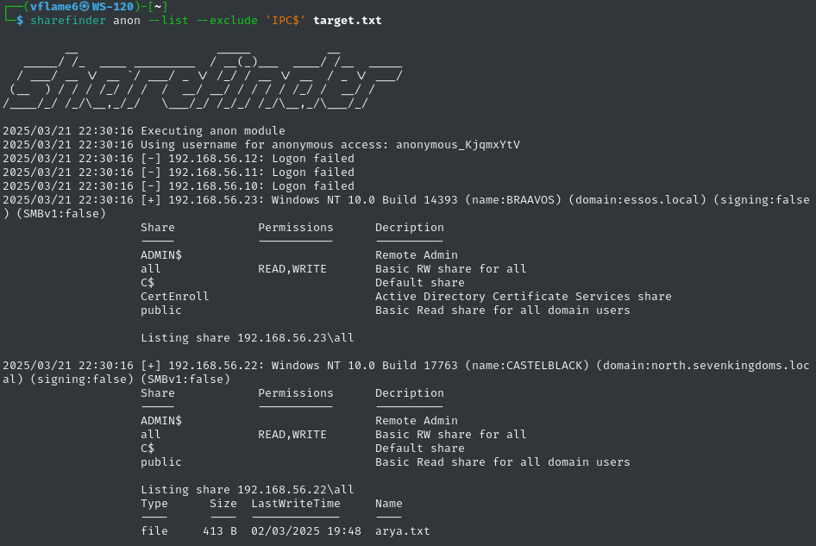Click the name:CASTELBLACK host info

527,366
